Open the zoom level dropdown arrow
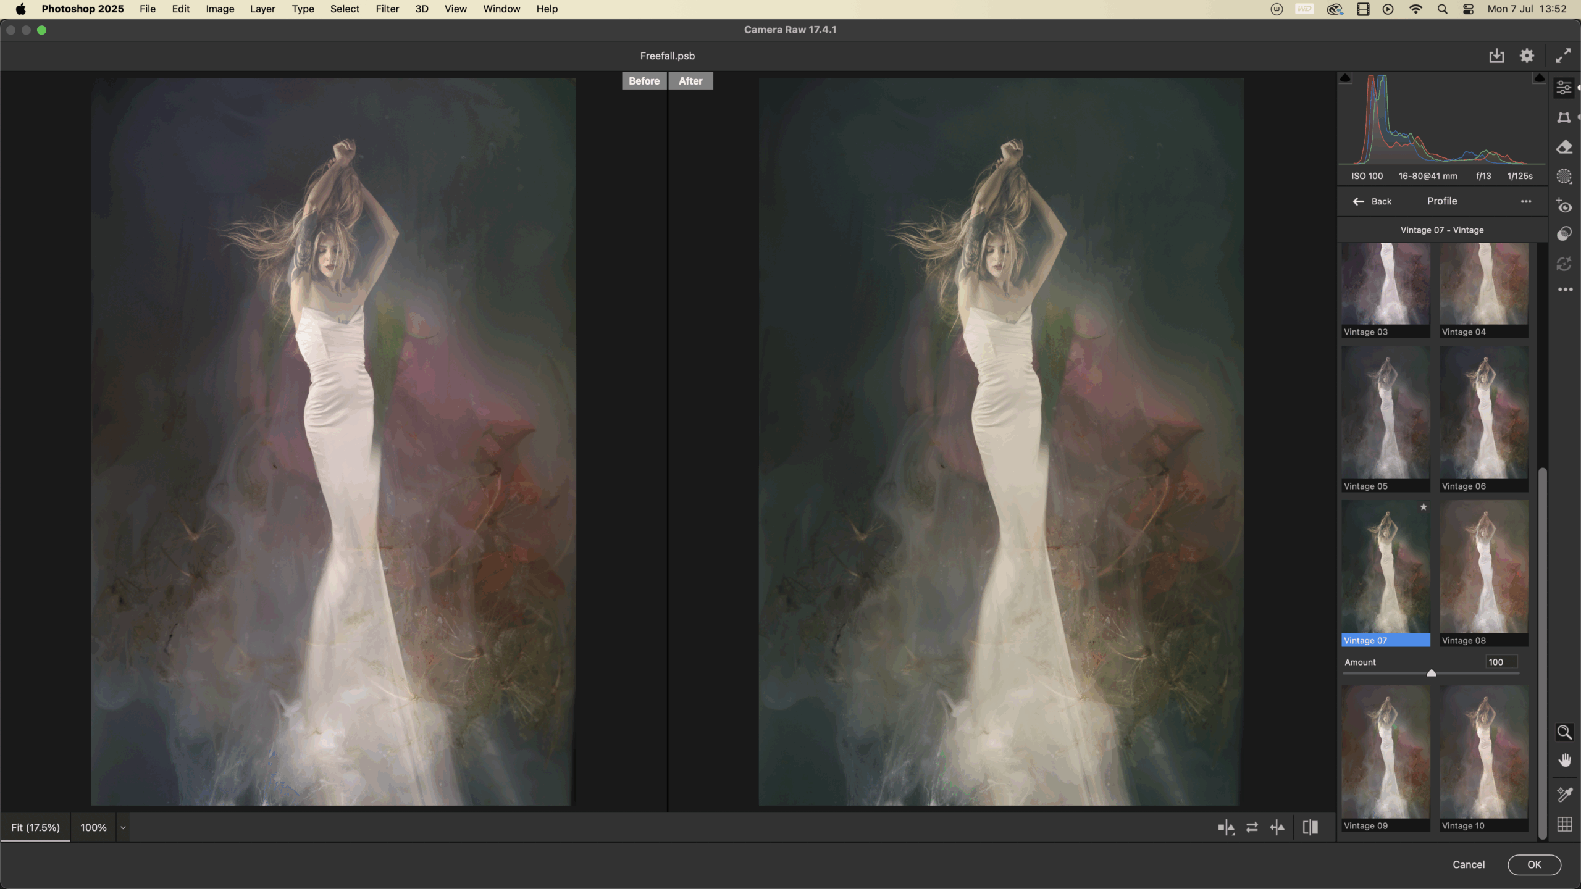Viewport: 1581px width, 889px height. pos(123,828)
